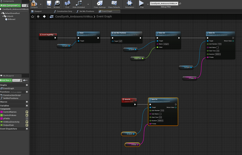Select the ControlNames variable

coord(10,112)
